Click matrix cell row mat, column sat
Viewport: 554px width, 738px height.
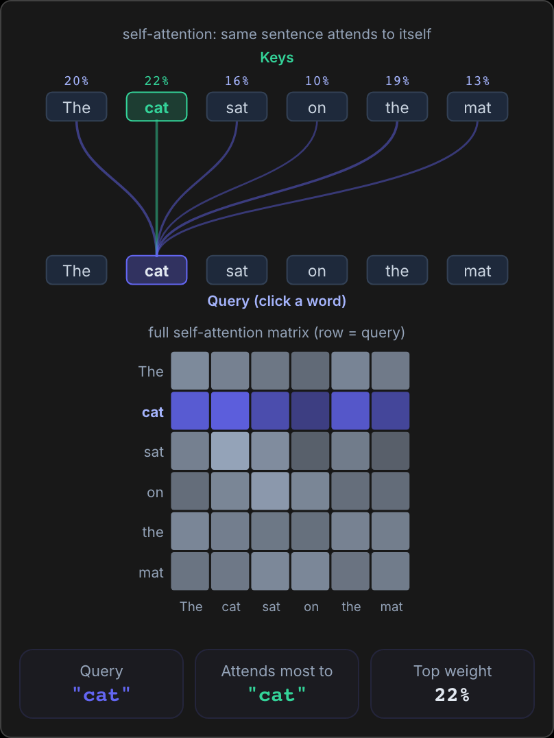click(x=270, y=571)
